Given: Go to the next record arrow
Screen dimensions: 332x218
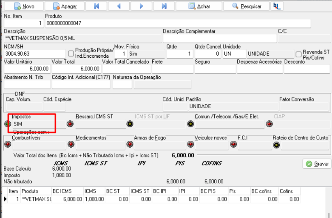Looking at the screenshot, I should point(141,6).
